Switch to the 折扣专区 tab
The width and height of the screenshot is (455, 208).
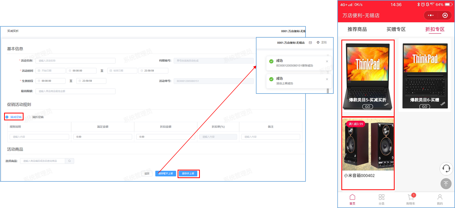click(435, 29)
